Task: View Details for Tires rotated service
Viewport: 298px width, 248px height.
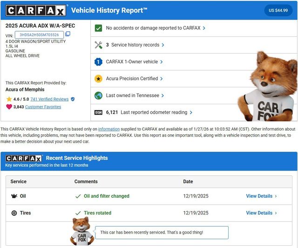Action: tap(261, 213)
